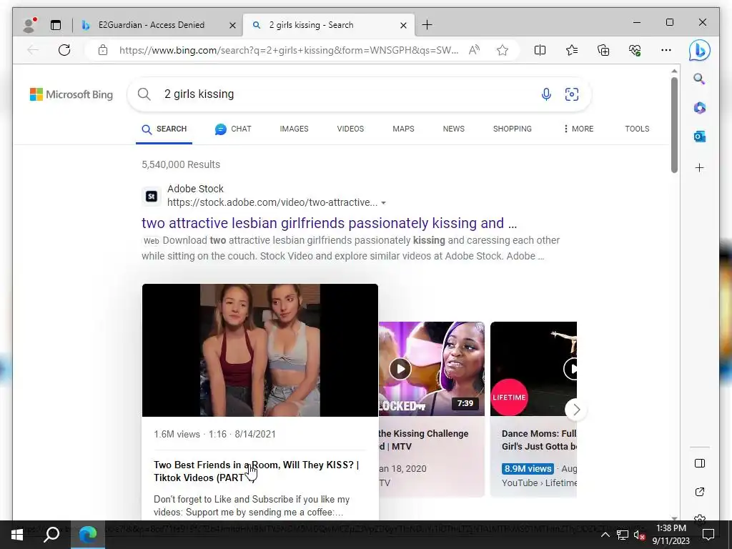The image size is (732, 549).
Task: Click the Microsoft Bing logo
Action: 71,94
